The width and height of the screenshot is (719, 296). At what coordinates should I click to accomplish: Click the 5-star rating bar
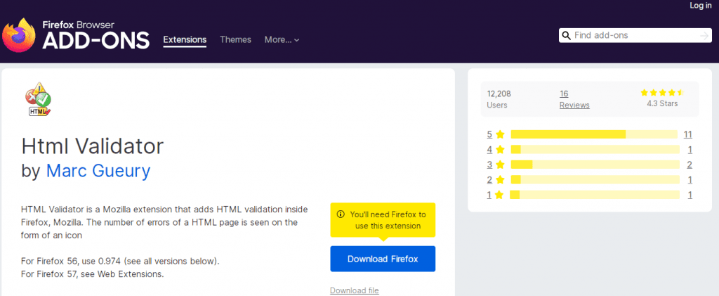point(594,134)
